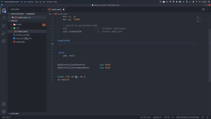This screenshot has height=119, width=211.
Task: Open the Terminal menu
Action: point(49,2)
